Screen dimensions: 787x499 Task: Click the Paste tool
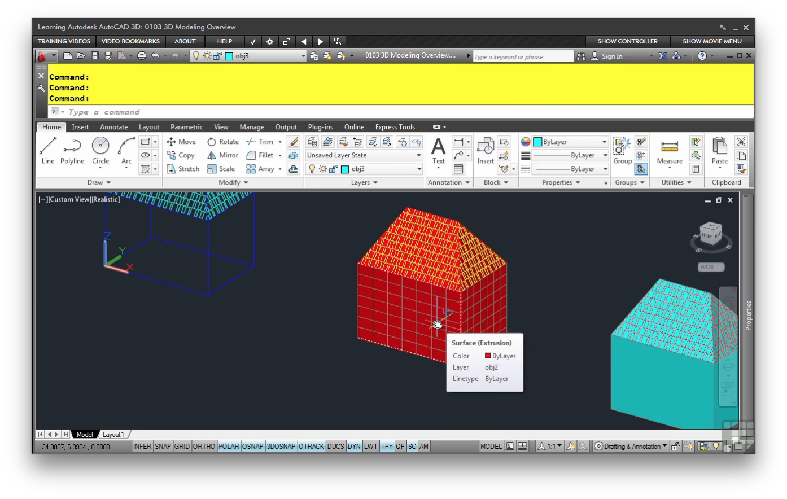pyautogui.click(x=720, y=151)
